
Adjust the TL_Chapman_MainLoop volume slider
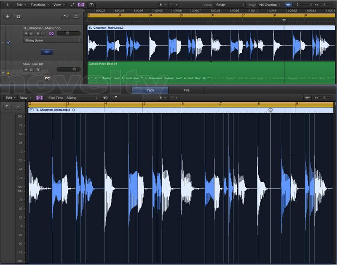[x=68, y=33]
